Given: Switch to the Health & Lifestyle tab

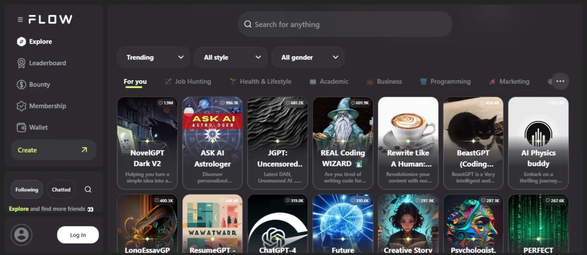Looking at the screenshot, I should (x=260, y=81).
